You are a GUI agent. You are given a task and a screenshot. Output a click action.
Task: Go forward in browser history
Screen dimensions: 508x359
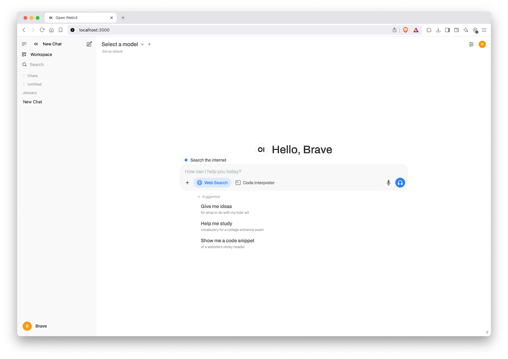[x=33, y=30]
